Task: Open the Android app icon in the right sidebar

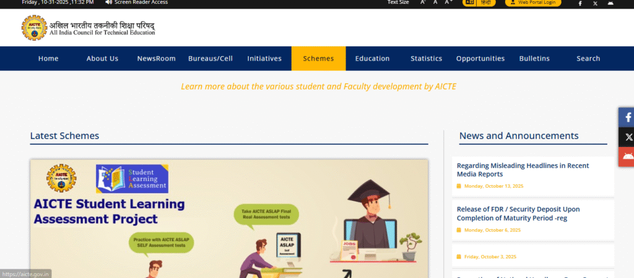Action: [627, 156]
